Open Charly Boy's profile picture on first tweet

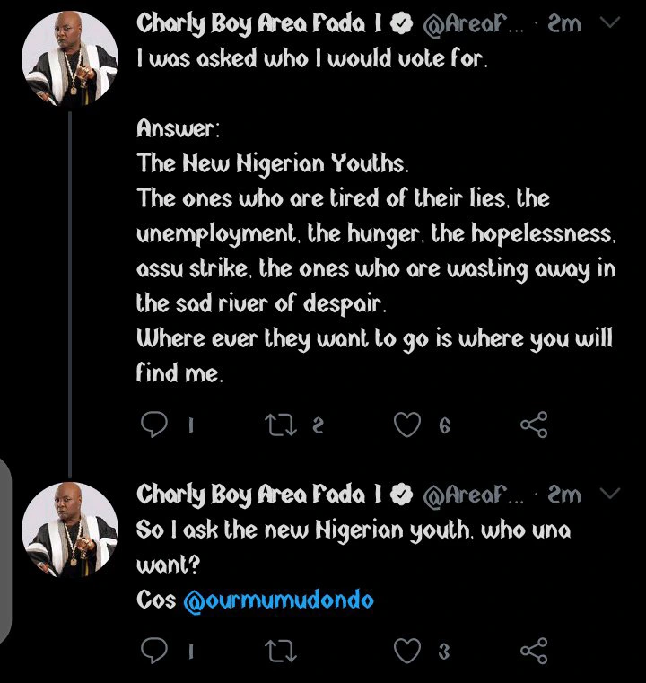click(70, 62)
